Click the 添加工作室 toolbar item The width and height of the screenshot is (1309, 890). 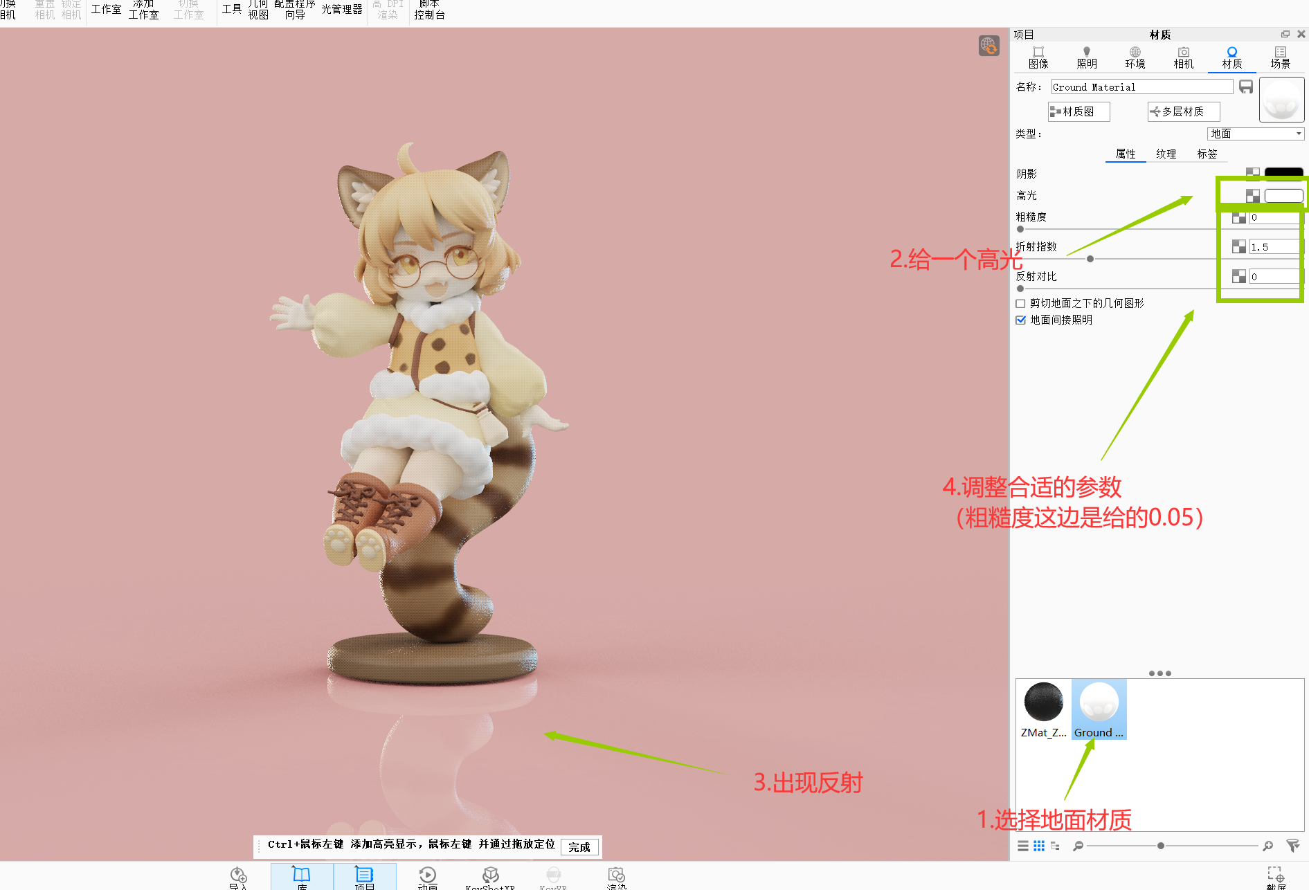[143, 9]
